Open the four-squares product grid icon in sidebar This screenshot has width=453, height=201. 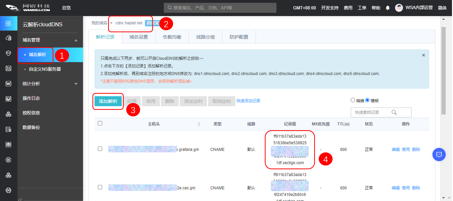(8, 23)
